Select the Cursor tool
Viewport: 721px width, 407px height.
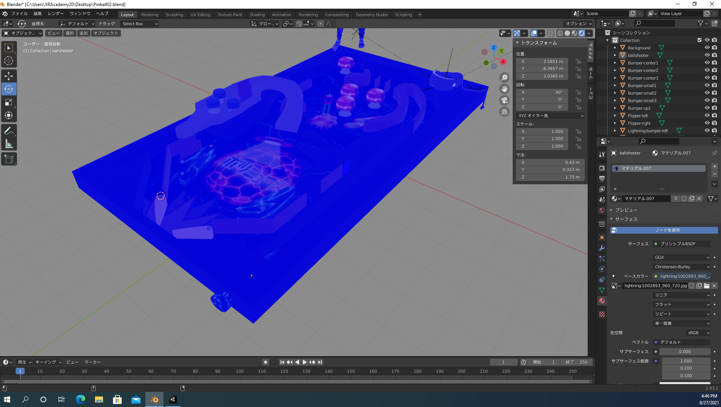click(x=9, y=61)
